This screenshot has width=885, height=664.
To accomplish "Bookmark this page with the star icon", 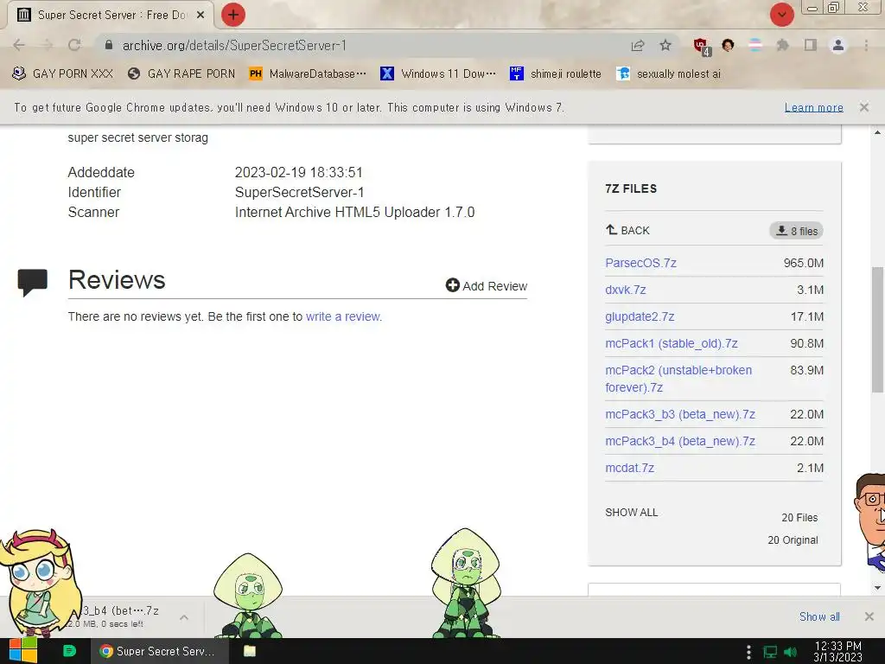I will click(665, 45).
